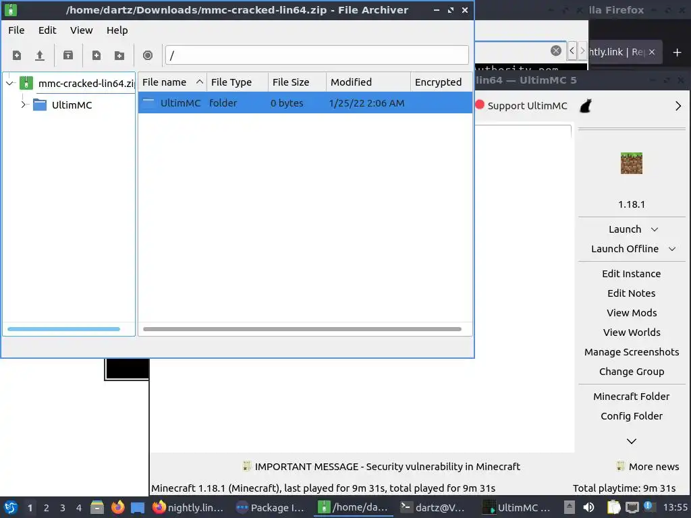Open the View menu
The width and height of the screenshot is (691, 518).
pyautogui.click(x=82, y=30)
